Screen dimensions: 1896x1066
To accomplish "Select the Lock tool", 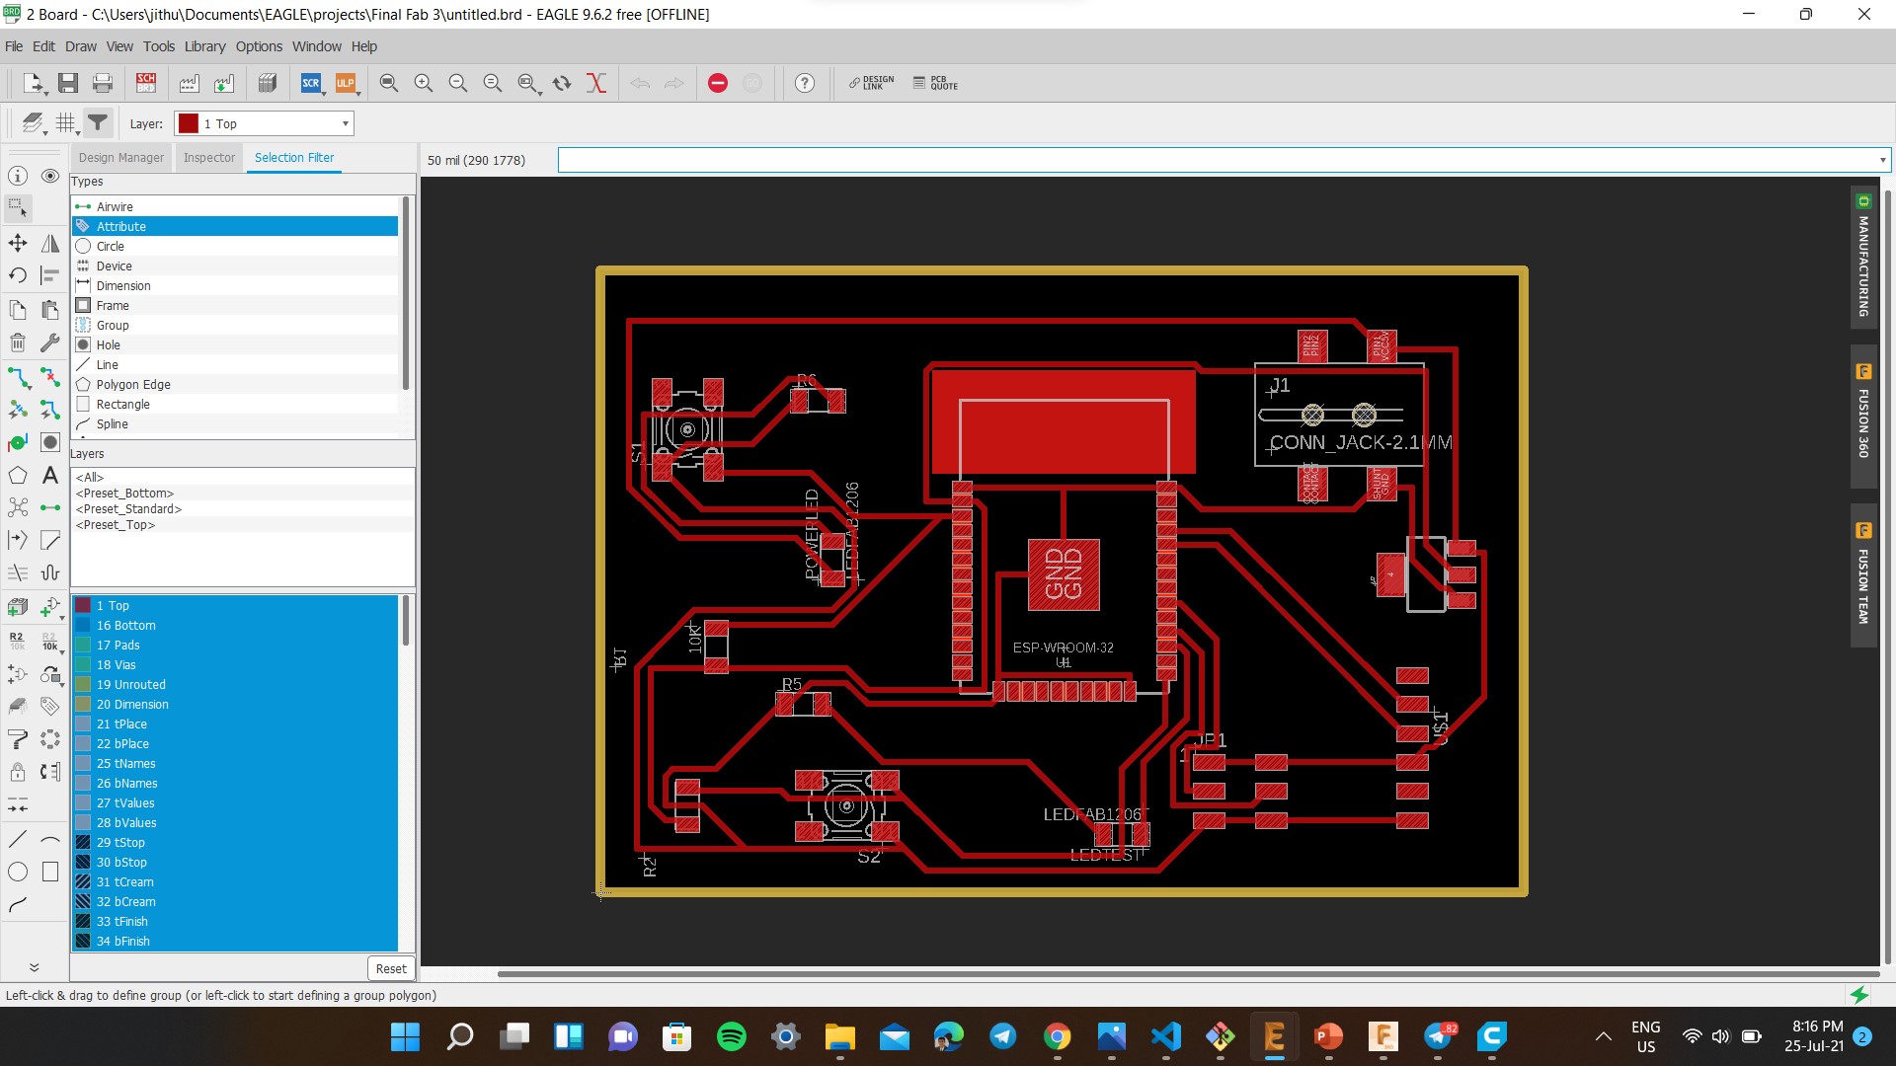I will 18,772.
